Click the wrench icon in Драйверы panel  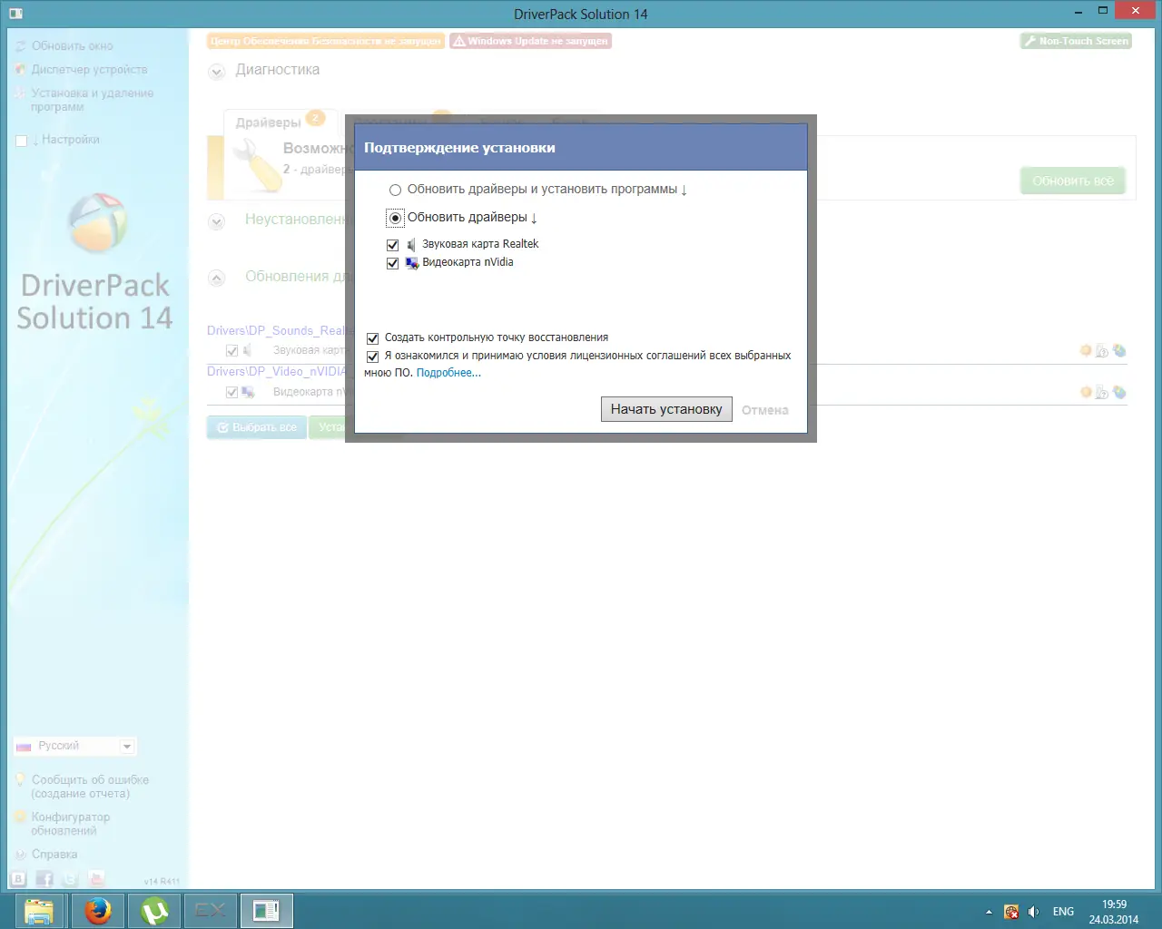click(258, 167)
